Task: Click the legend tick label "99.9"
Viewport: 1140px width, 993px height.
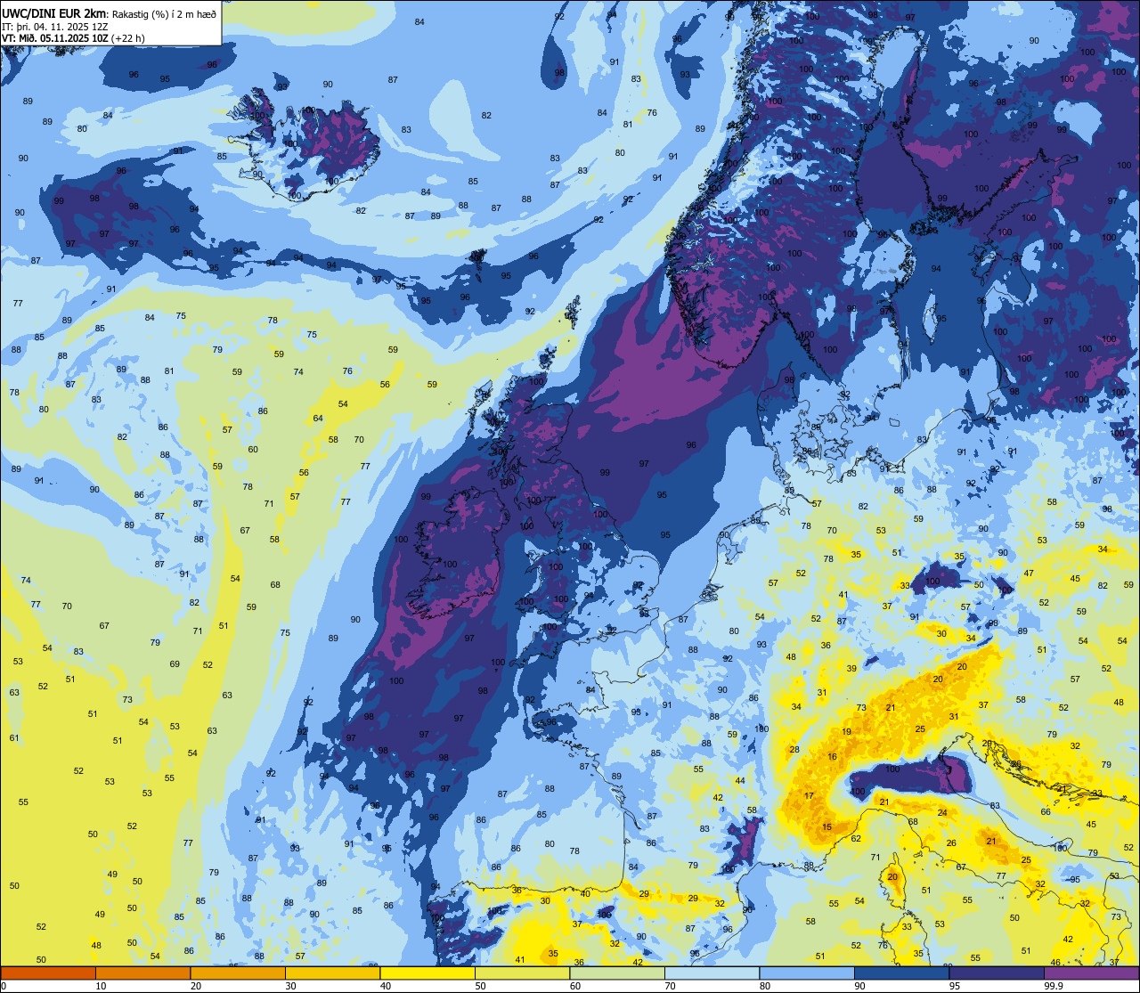Action: coord(1054,986)
